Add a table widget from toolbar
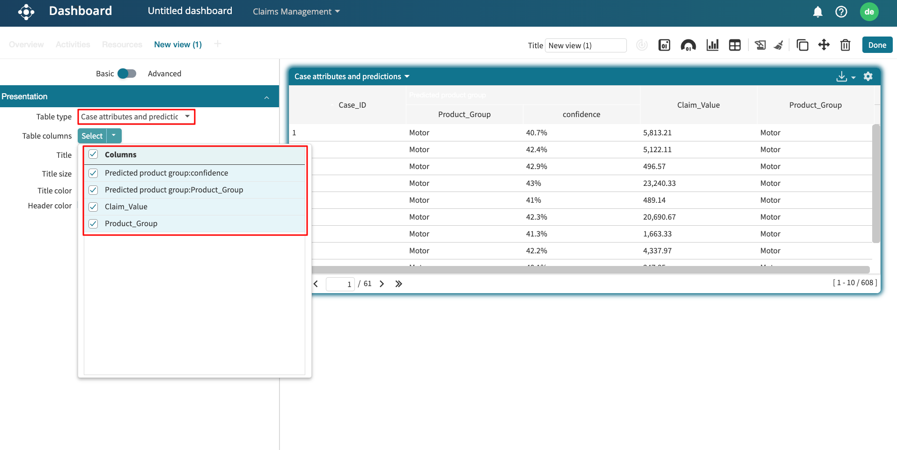Viewport: 897px width, 450px height. click(735, 45)
